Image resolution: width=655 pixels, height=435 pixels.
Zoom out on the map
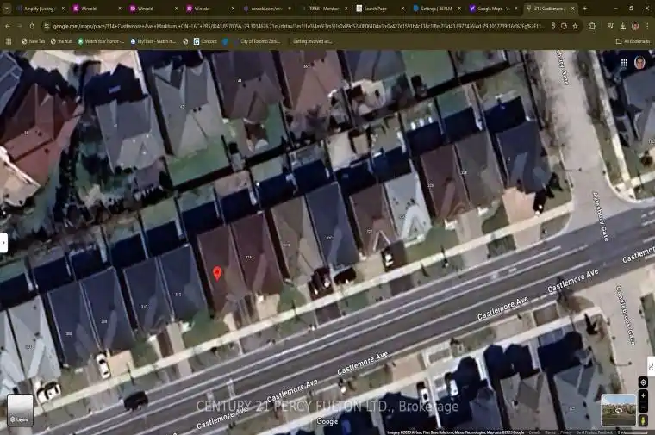643,407
